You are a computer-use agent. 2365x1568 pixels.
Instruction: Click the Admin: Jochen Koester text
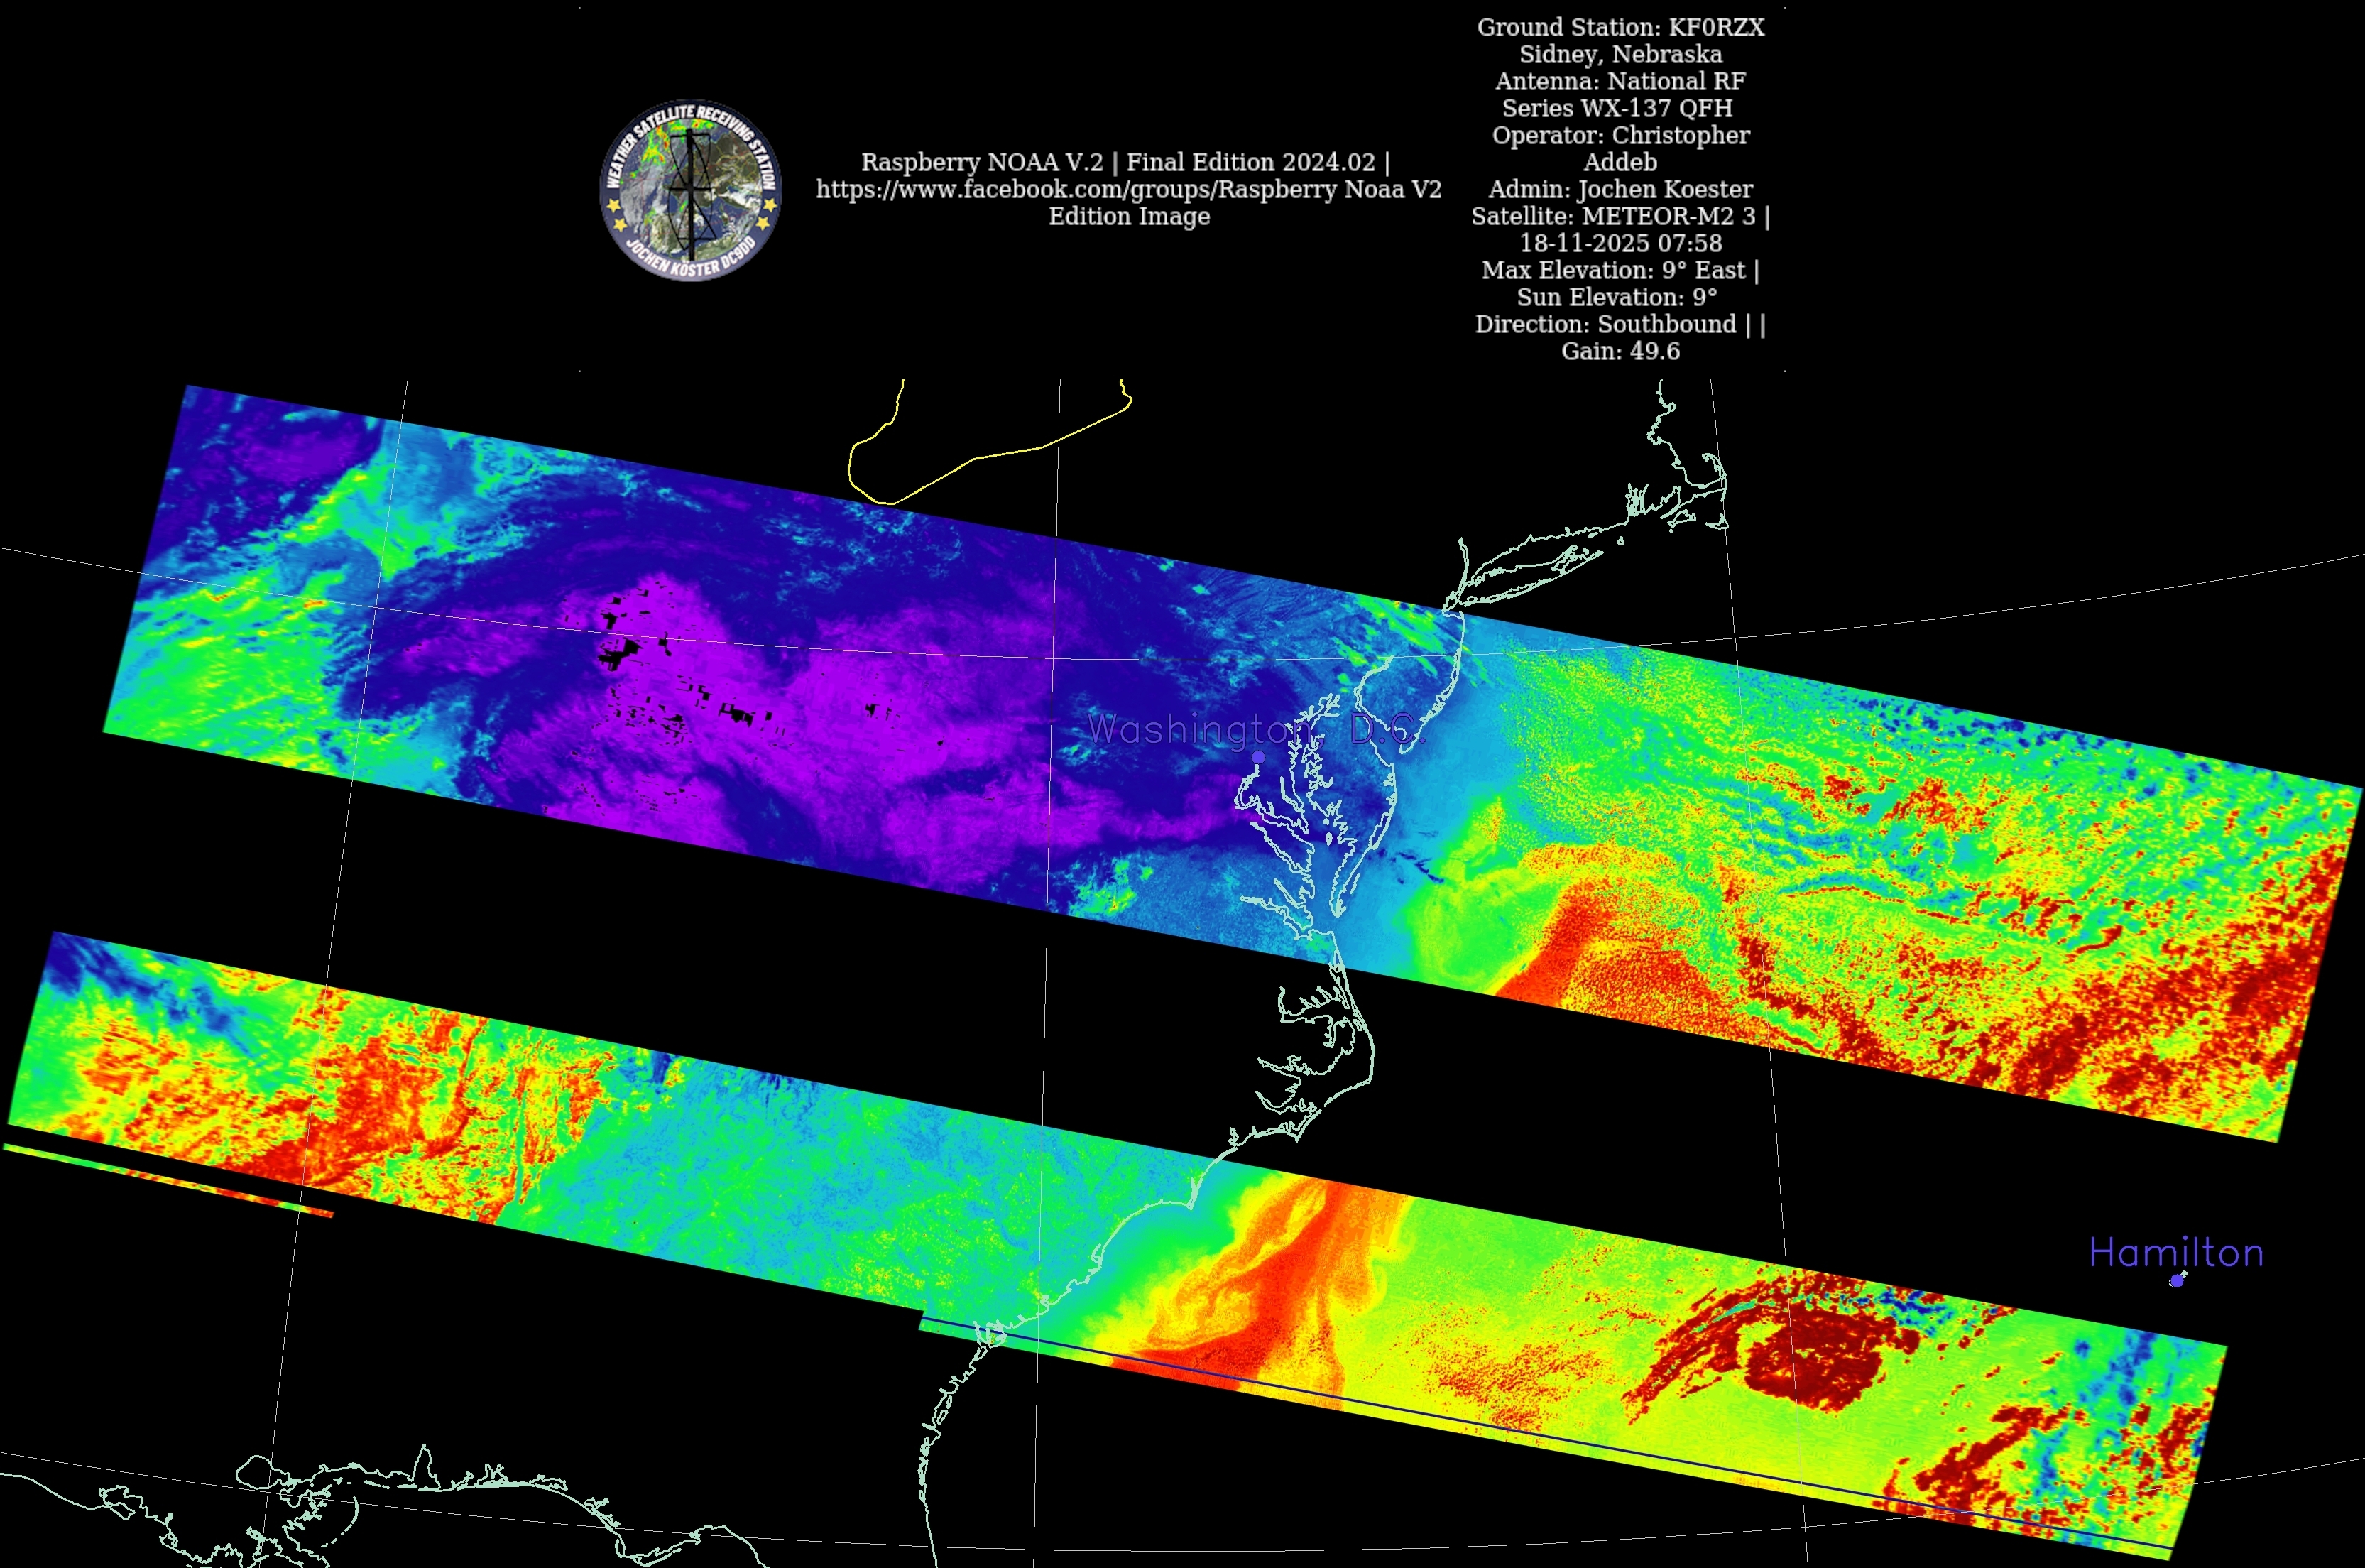click(1620, 189)
